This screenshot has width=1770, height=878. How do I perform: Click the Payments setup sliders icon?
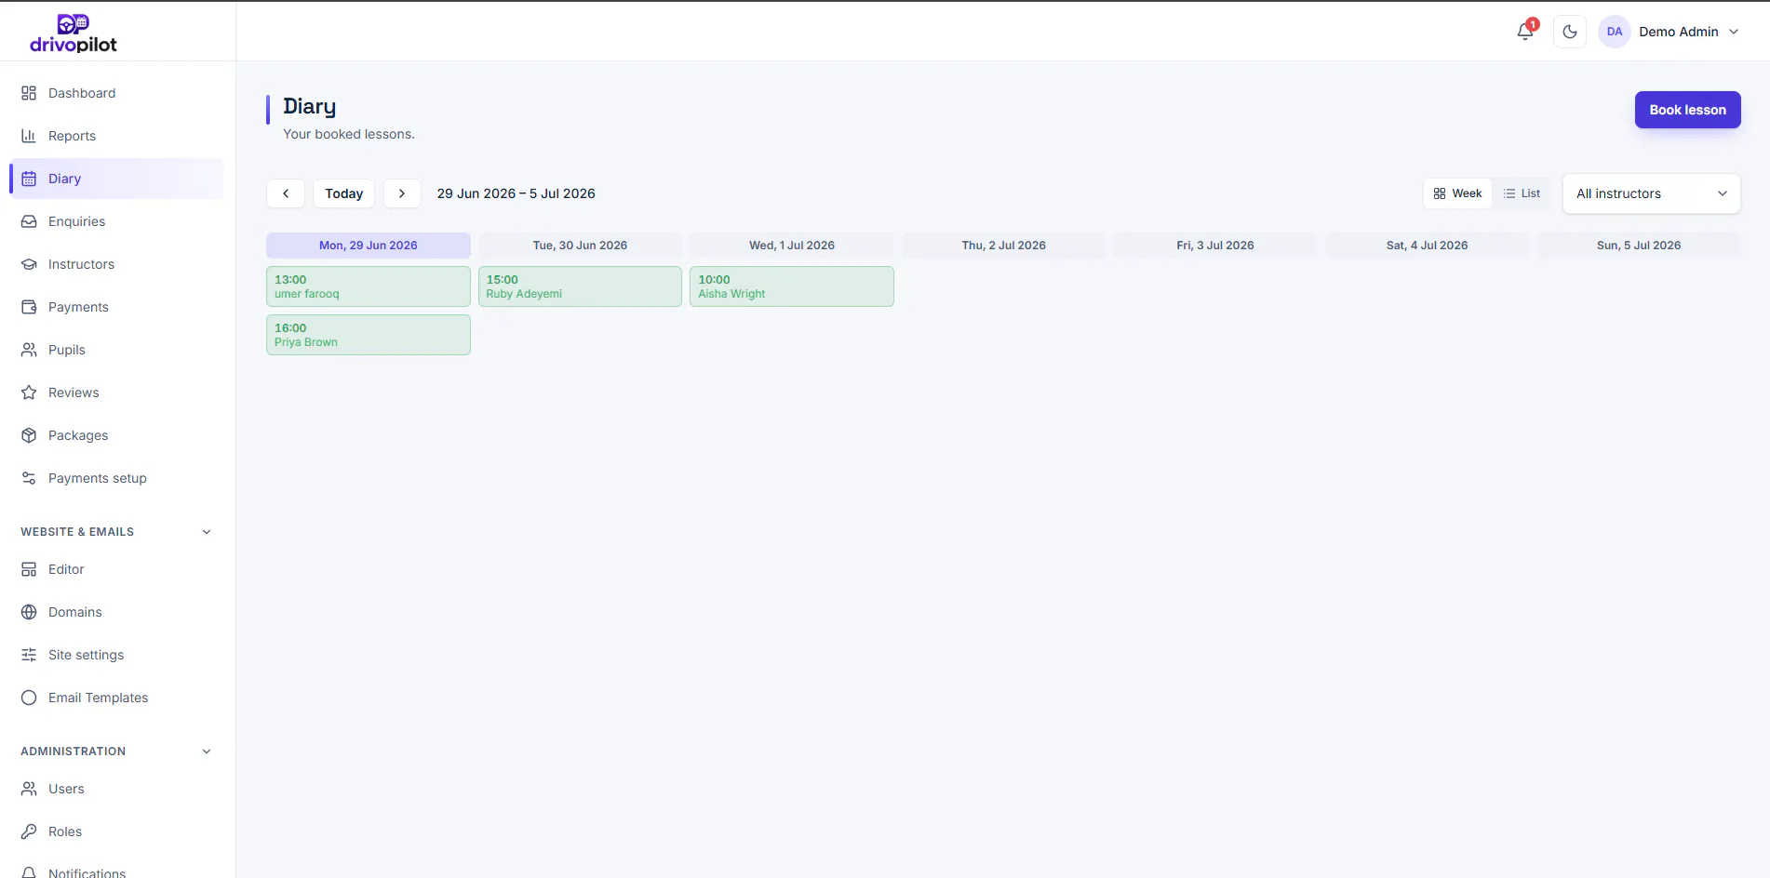29,478
